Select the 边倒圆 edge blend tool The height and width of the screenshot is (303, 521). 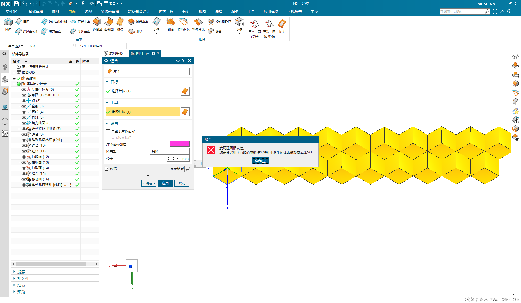(x=97, y=24)
